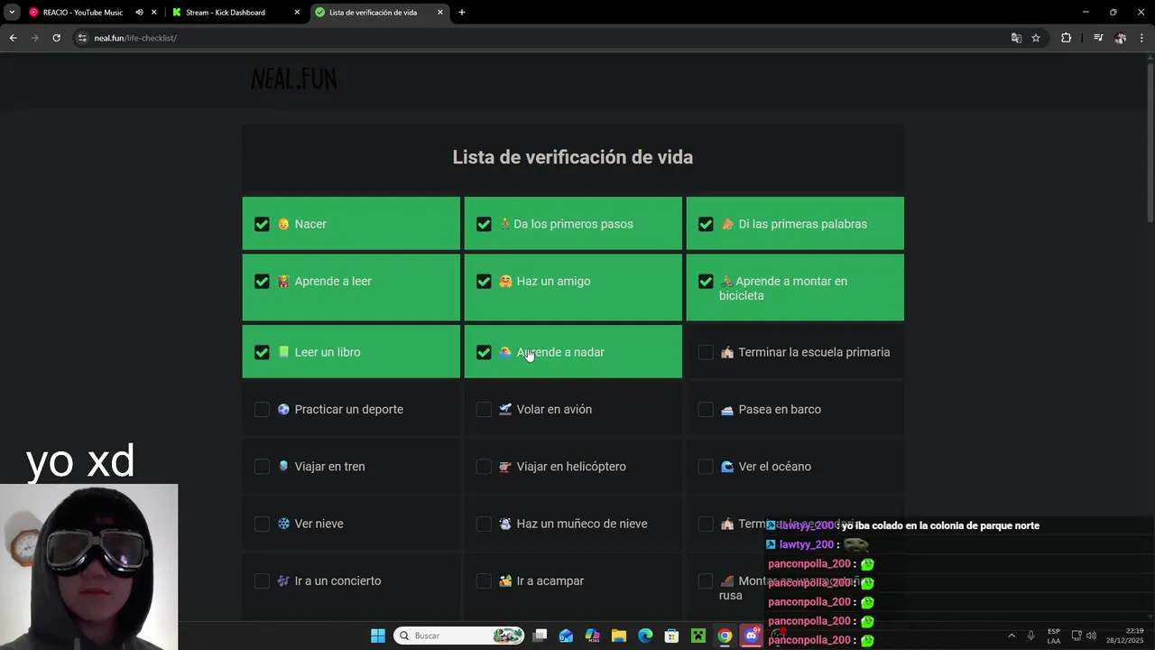Check the Viajar en tren box

pyautogui.click(x=262, y=467)
